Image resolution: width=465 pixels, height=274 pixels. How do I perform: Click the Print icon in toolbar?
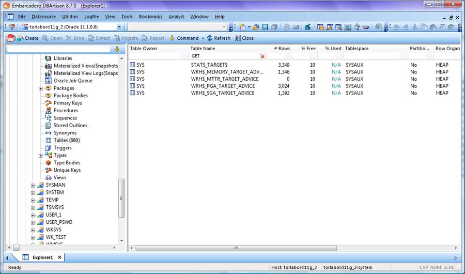[x=286, y=27]
